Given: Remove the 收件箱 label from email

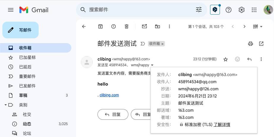Looking at the screenshot, I should [x=163, y=44].
